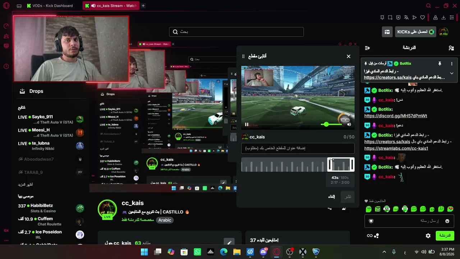The height and width of the screenshot is (259, 460).
Task: Grab the clip dialog drag handle
Action: 243,56
